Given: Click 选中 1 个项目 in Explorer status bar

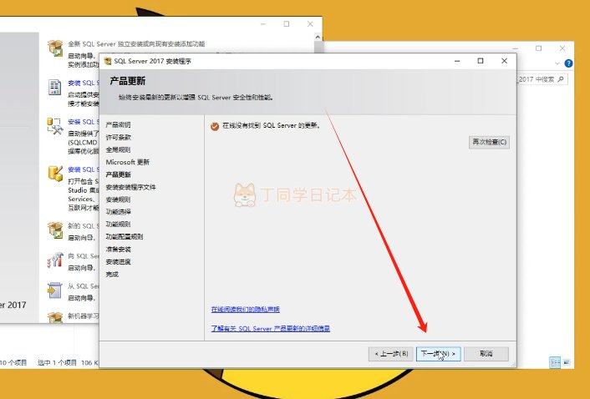Looking at the screenshot, I should tap(57, 362).
